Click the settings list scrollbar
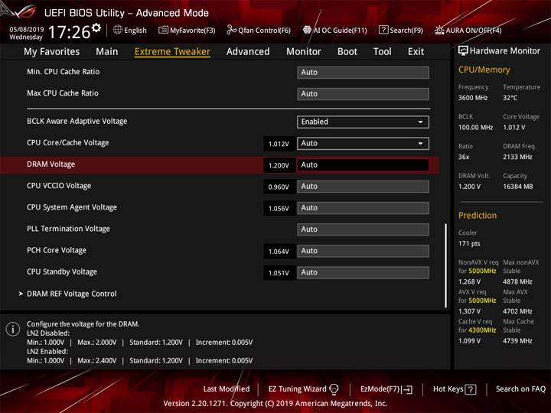This screenshot has width=551, height=413. (446, 265)
